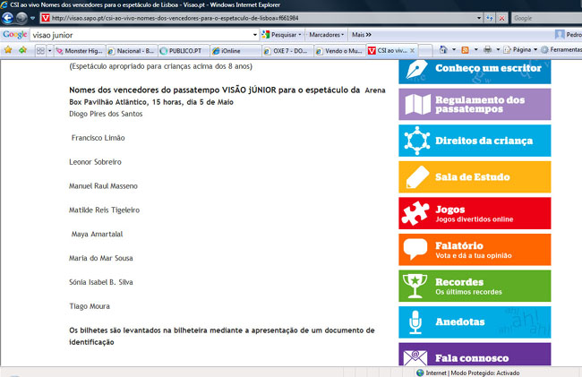Open the Jogos divertidos online banner

tap(475, 213)
